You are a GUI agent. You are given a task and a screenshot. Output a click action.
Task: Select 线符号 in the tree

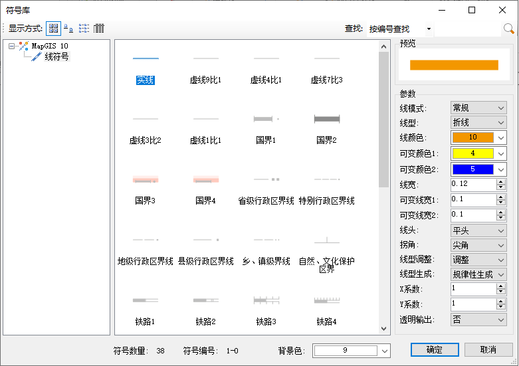[56, 57]
